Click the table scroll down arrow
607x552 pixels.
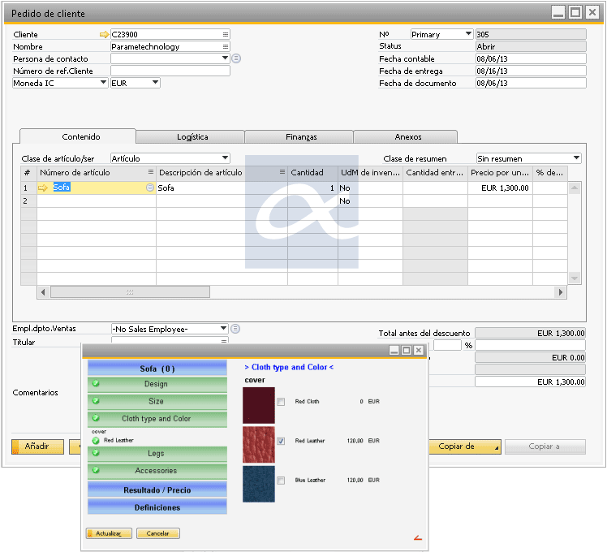pos(575,278)
